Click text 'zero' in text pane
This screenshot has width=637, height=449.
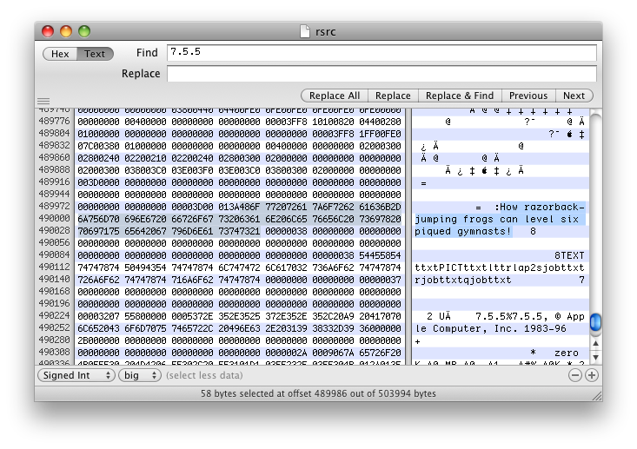pyautogui.click(x=567, y=353)
